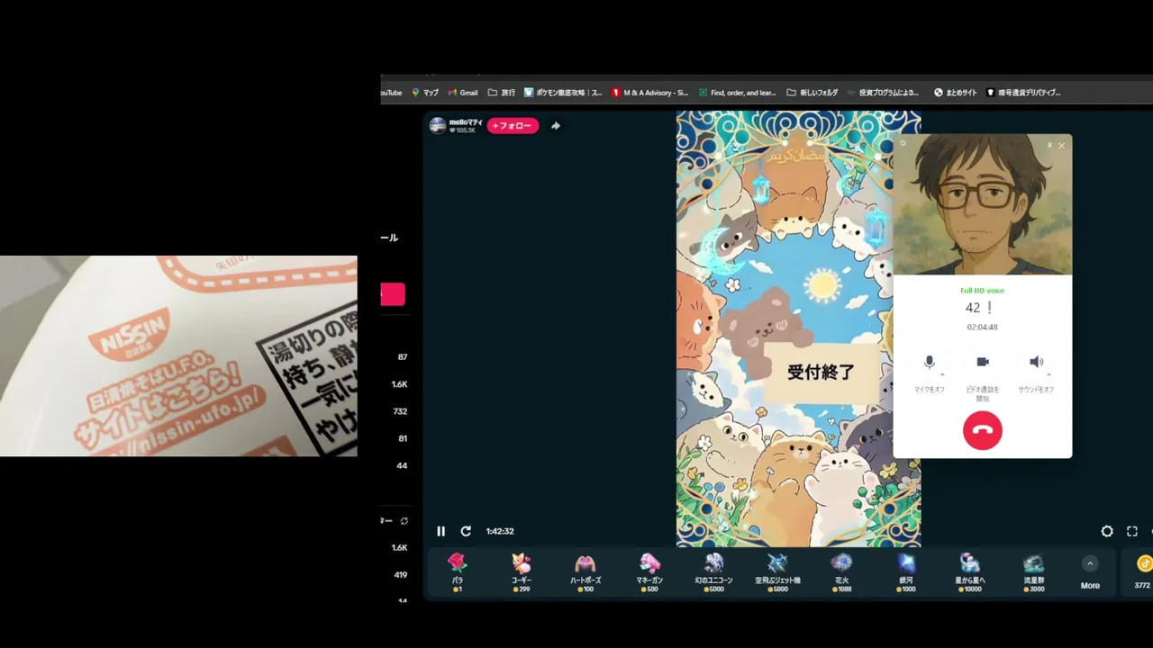1153x648 pixels.
Task: Follow the streamer with +フォロー button
Action: pyautogui.click(x=513, y=126)
